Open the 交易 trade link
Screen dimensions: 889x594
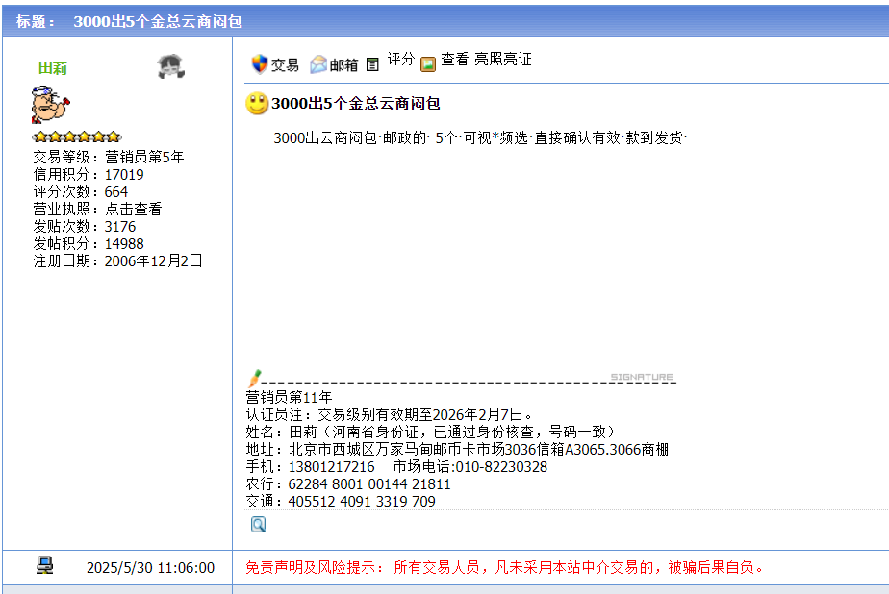[x=285, y=65]
